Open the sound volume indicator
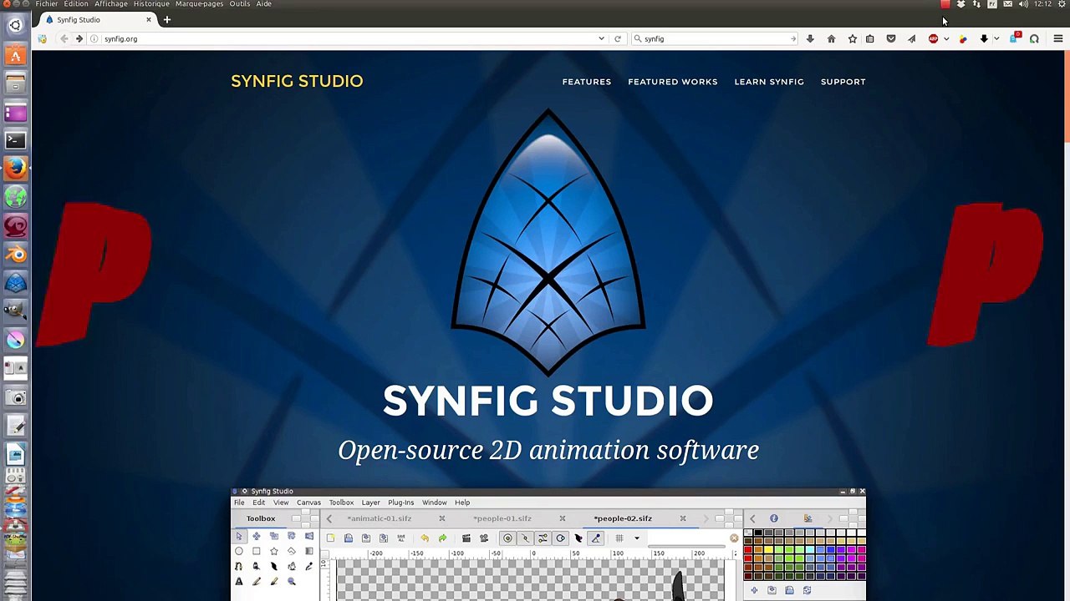This screenshot has height=601, width=1070. pyautogui.click(x=1024, y=4)
